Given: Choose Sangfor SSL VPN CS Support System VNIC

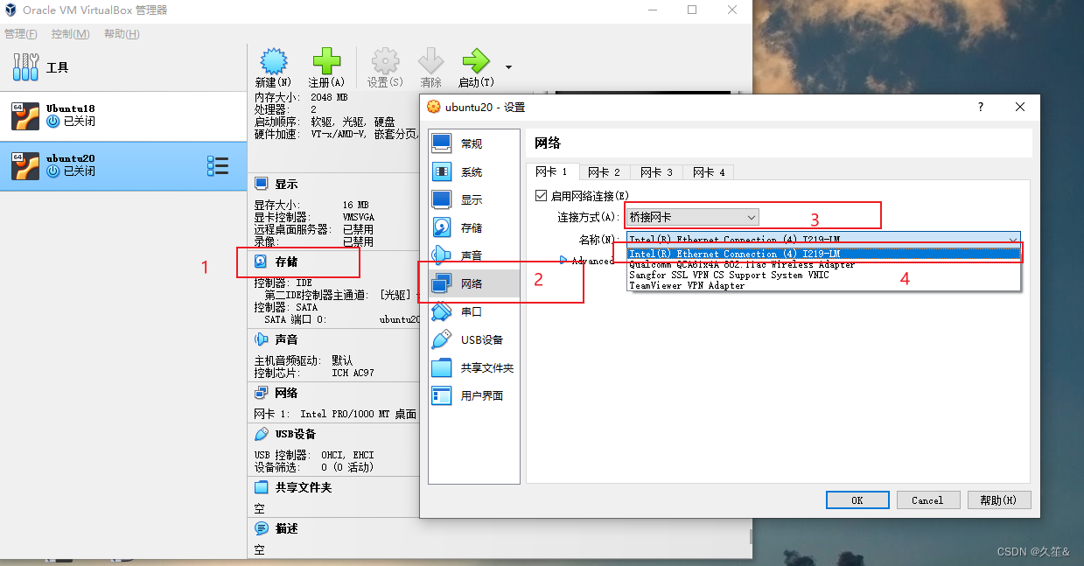Looking at the screenshot, I should [x=824, y=275].
